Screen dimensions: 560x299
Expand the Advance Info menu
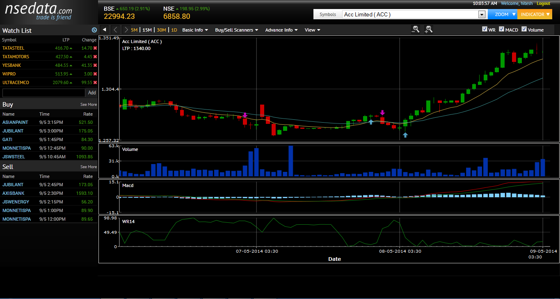click(x=281, y=30)
